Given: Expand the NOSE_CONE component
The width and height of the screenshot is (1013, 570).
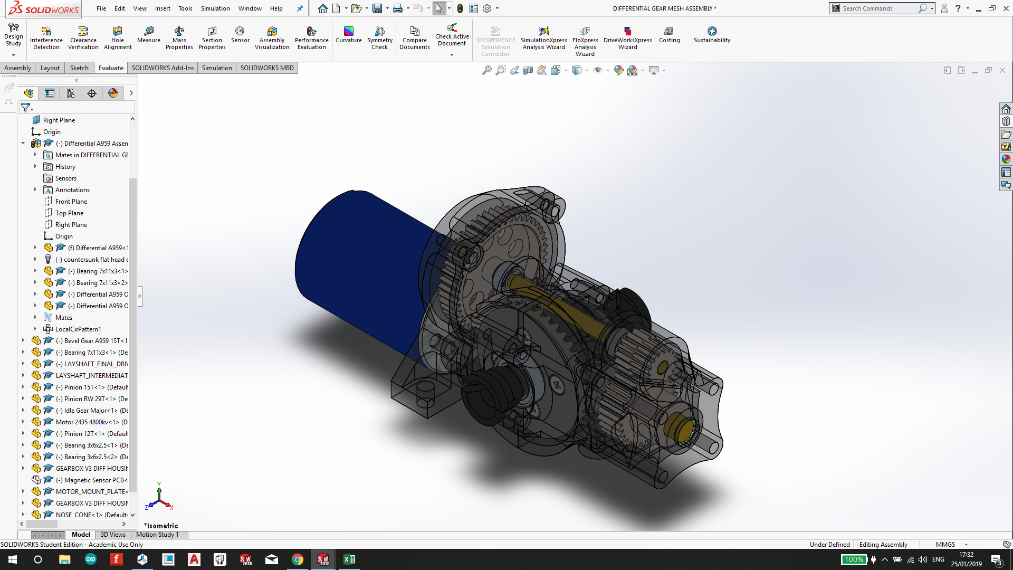Looking at the screenshot, I should point(23,515).
